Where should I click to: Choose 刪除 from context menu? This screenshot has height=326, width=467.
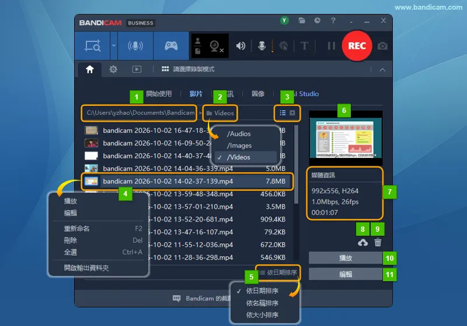pyautogui.click(x=98, y=240)
